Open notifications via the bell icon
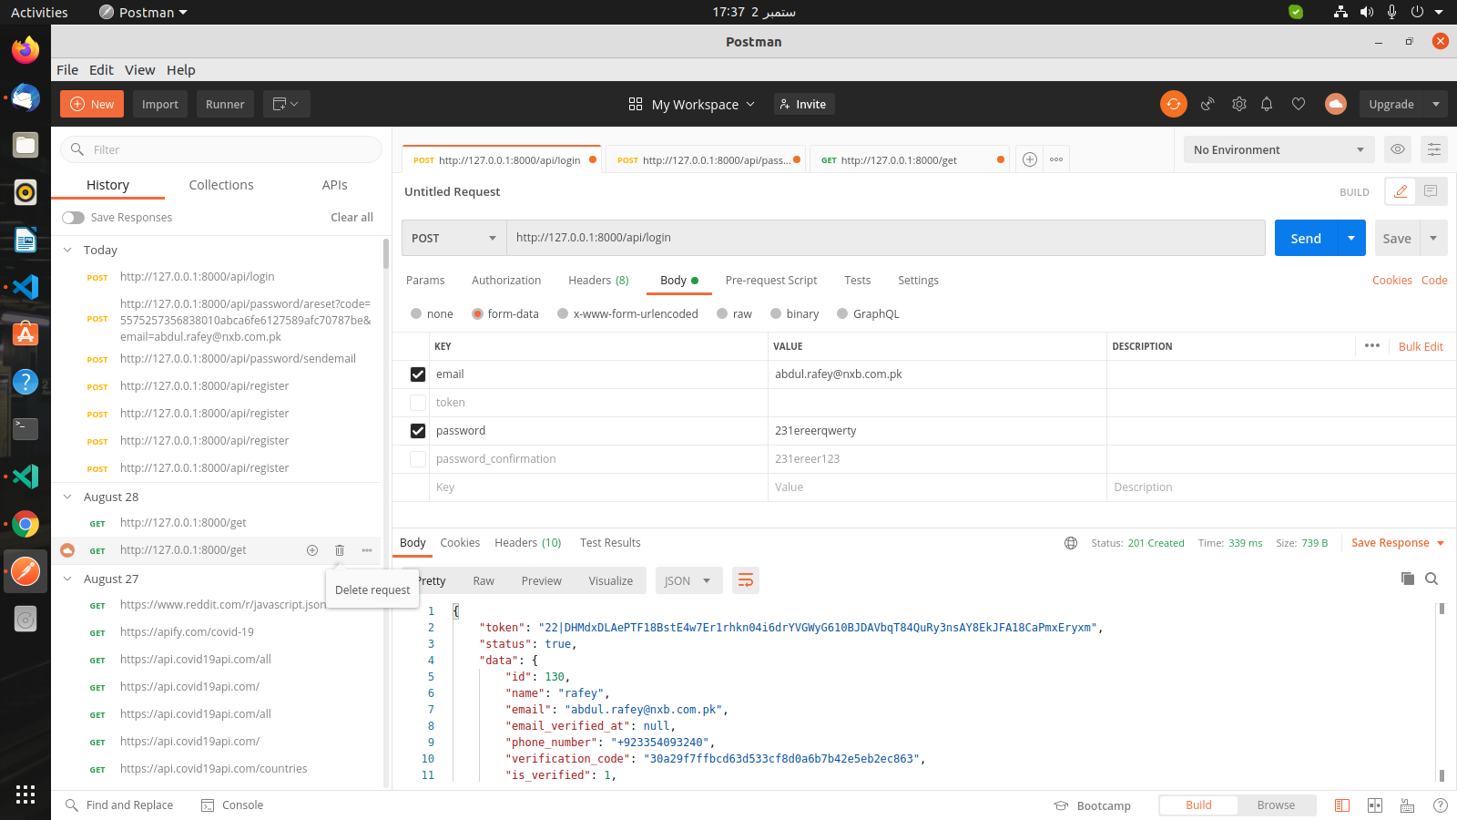Image resolution: width=1457 pixels, height=820 pixels. tap(1267, 104)
